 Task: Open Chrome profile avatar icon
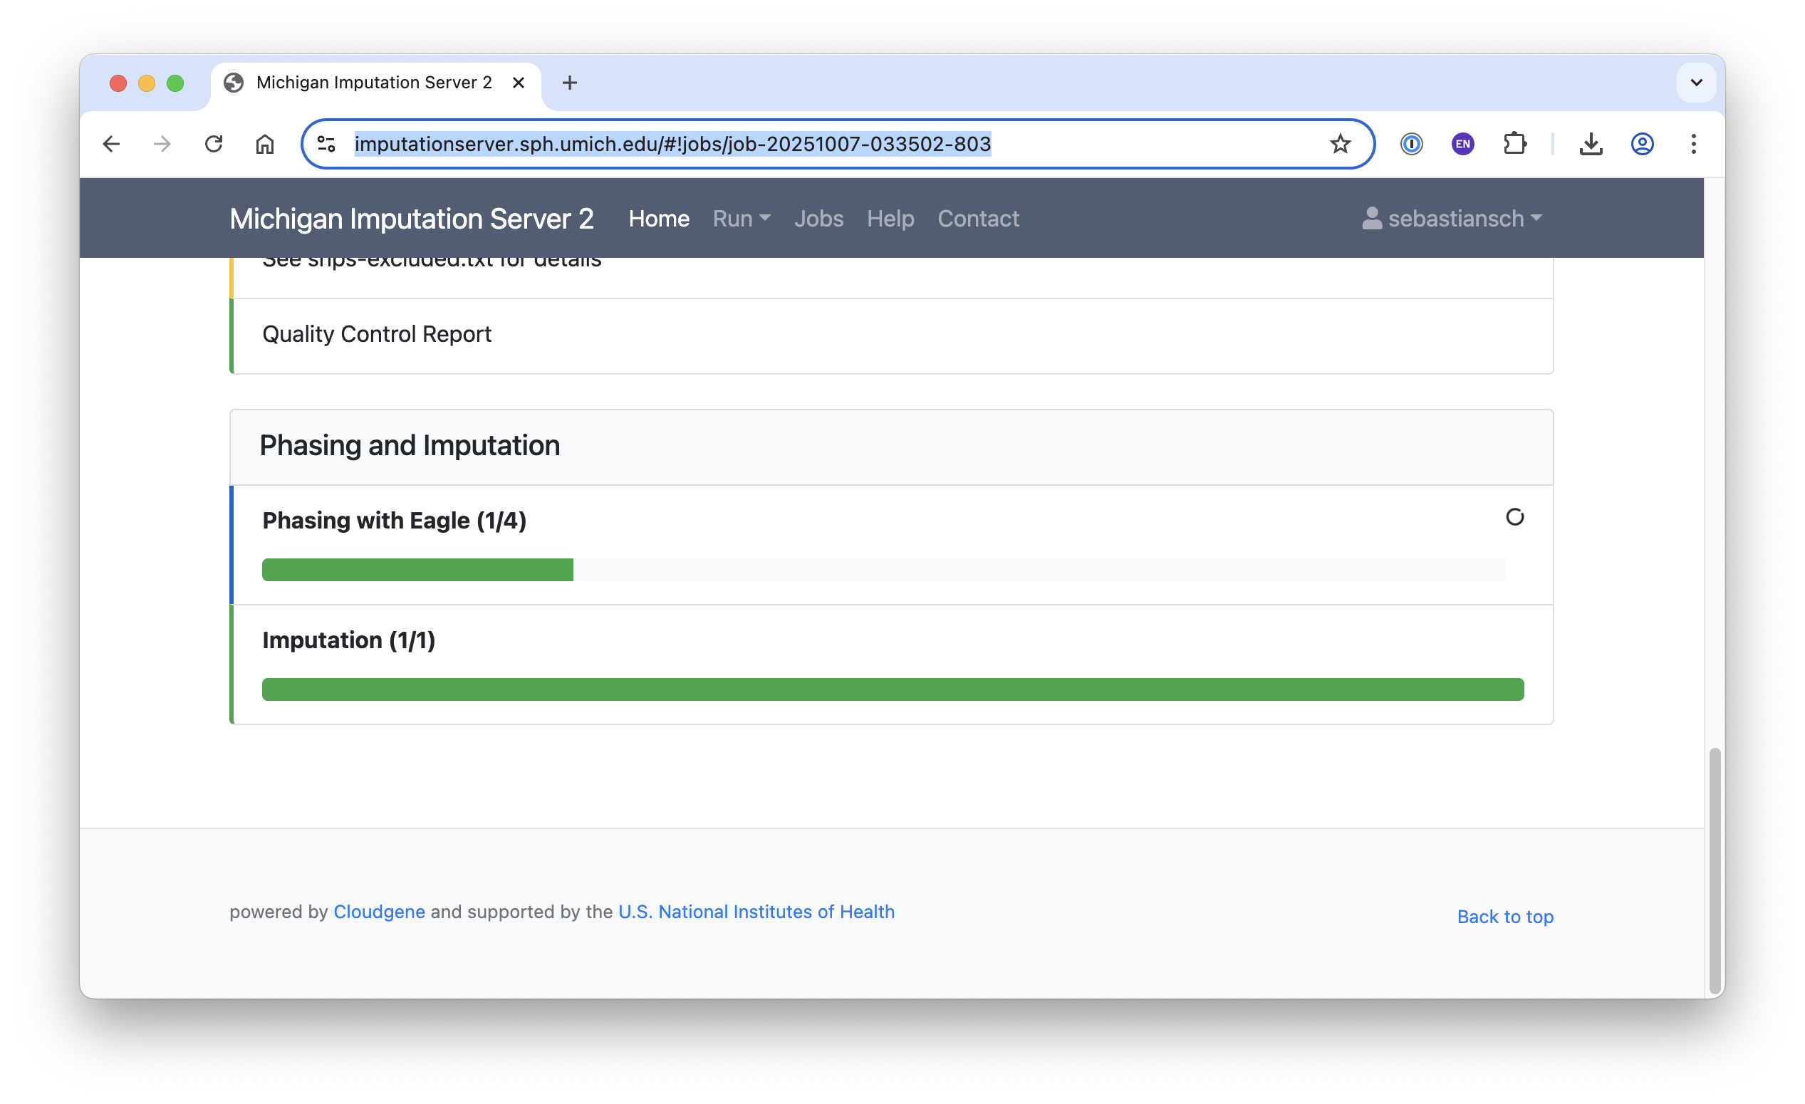1642,144
